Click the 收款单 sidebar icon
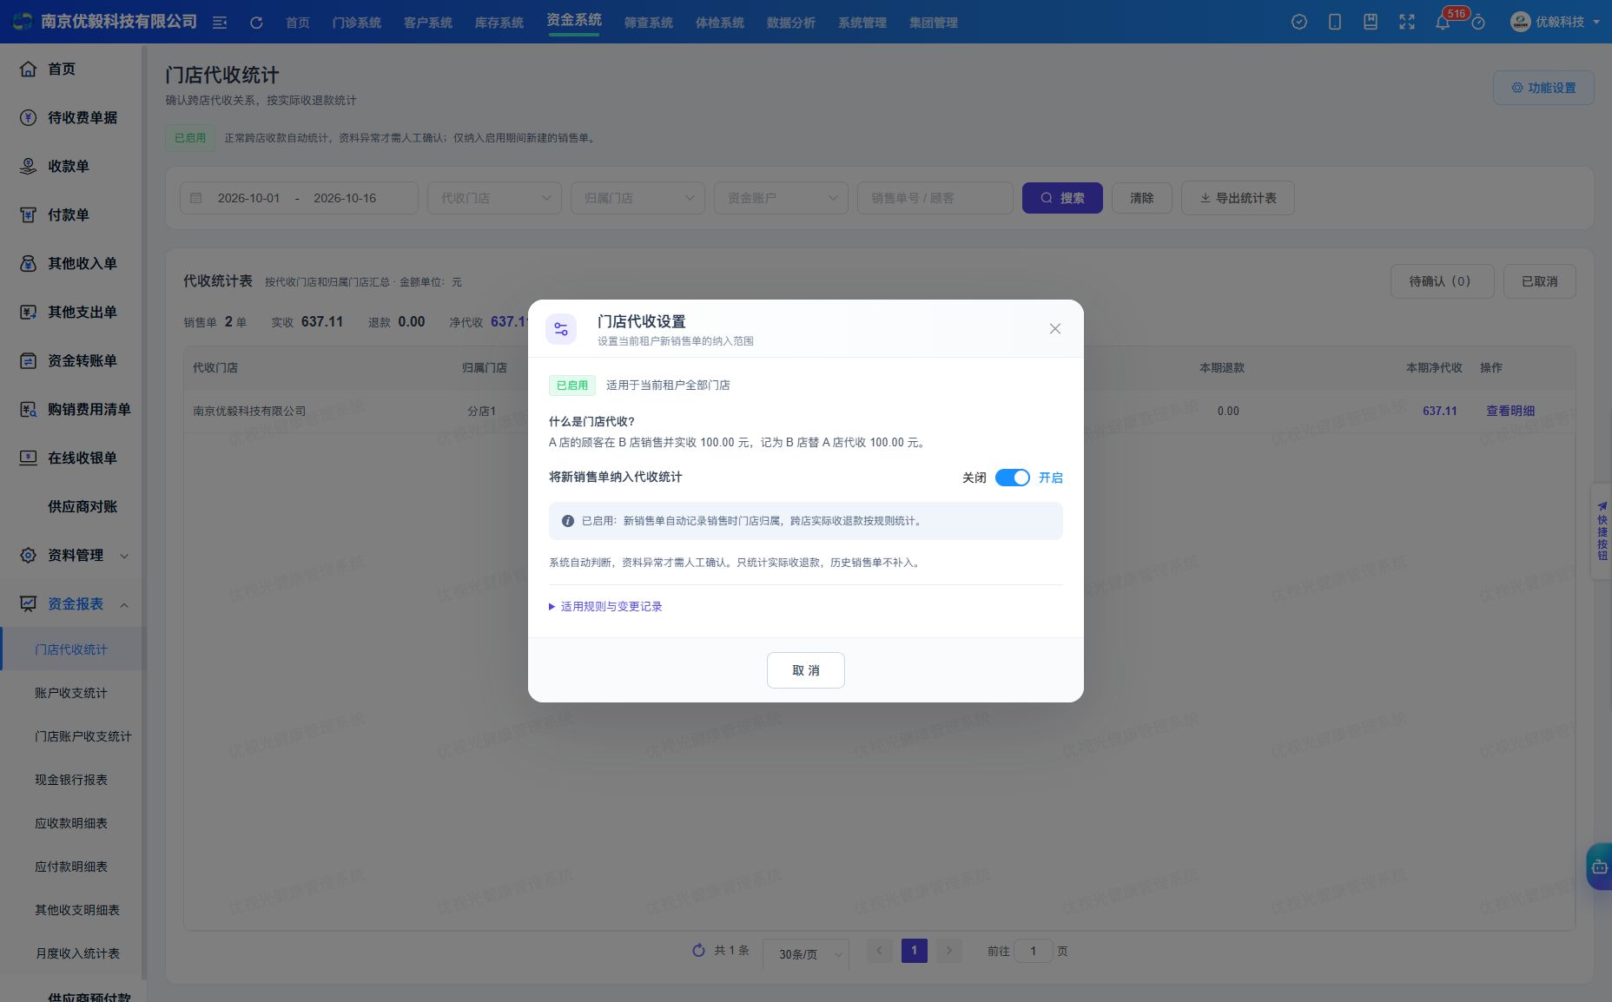Image resolution: width=1612 pixels, height=1002 pixels. point(28,166)
